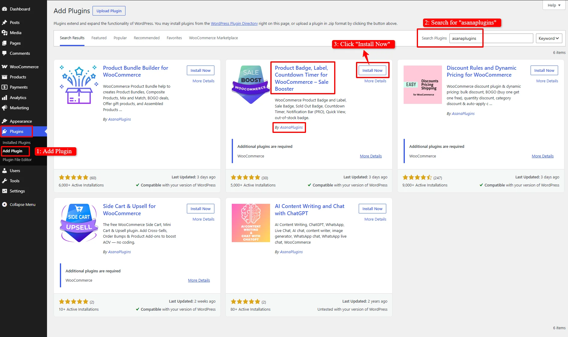Screen dimensions: 568x337
Task: Click inside the Search Plugins field
Action: (x=491, y=38)
